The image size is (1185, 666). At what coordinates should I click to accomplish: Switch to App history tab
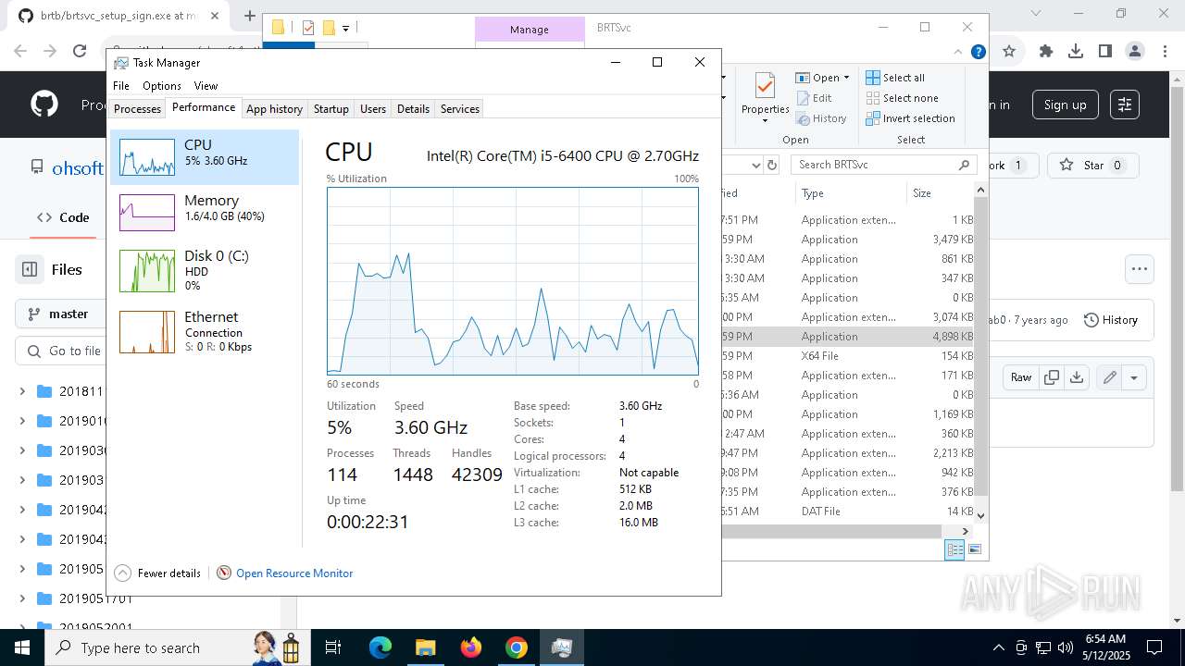pos(274,108)
